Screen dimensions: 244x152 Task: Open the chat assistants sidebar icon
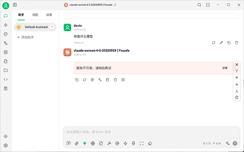pos(6,16)
